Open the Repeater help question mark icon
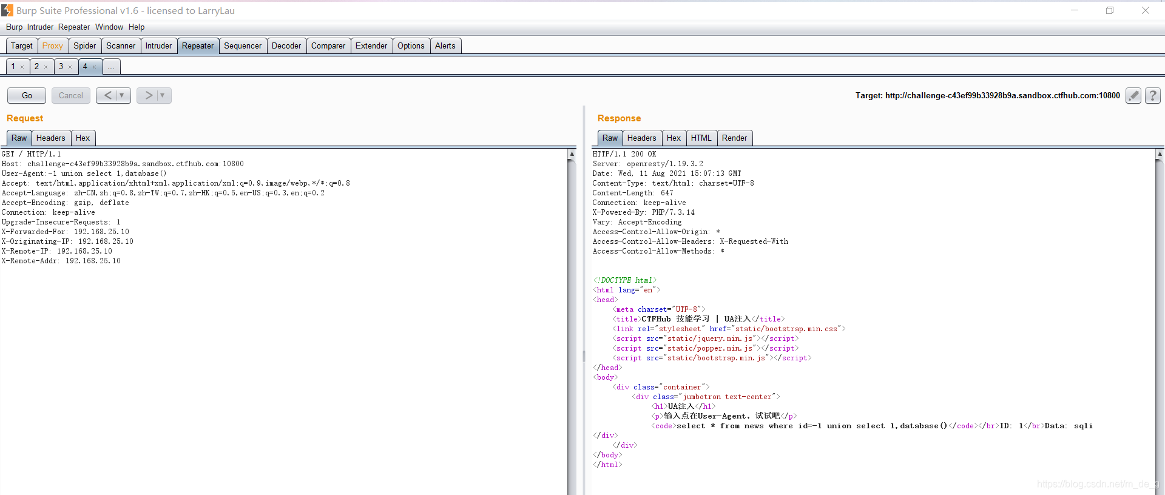The height and width of the screenshot is (495, 1165). [x=1153, y=95]
